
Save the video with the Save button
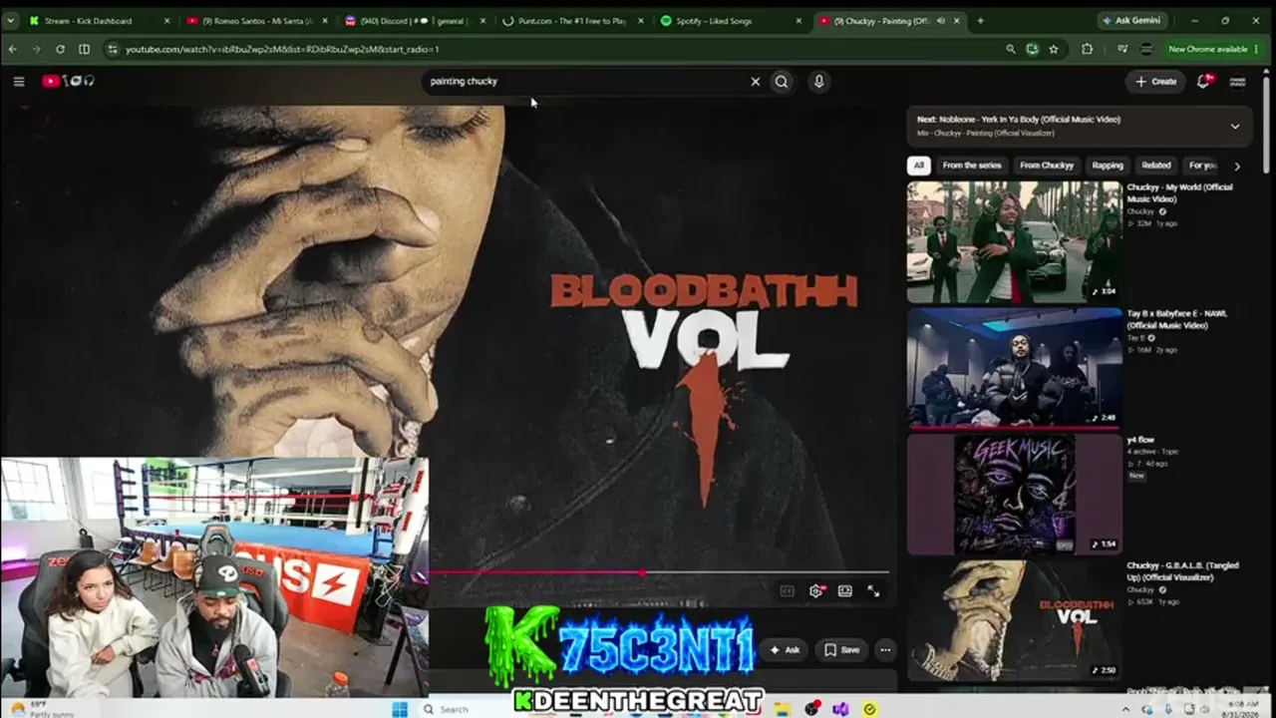click(842, 650)
